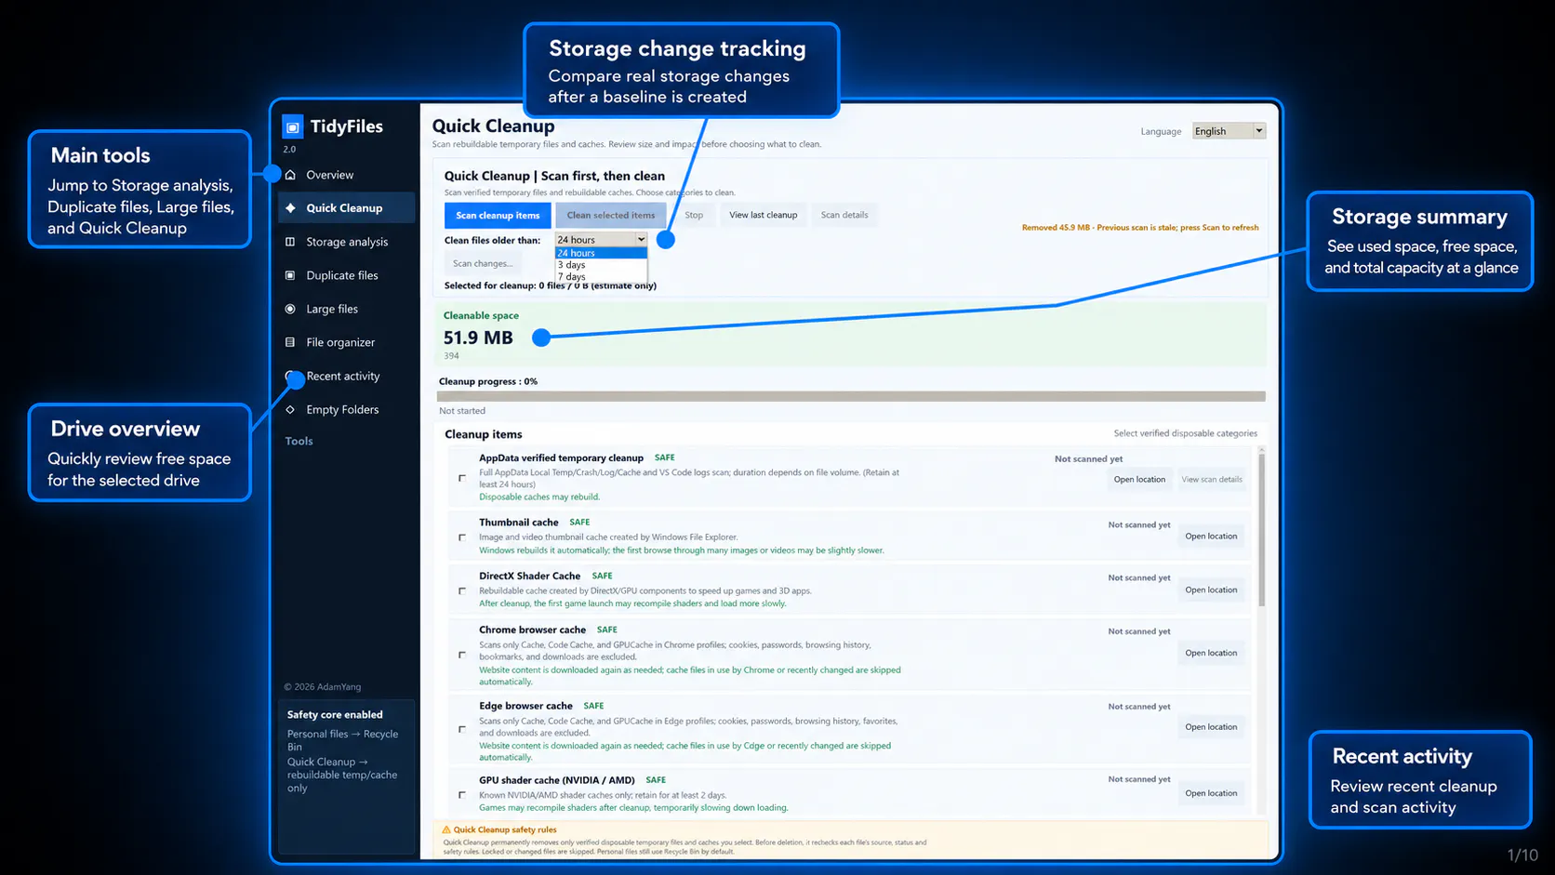Click Clean selected items button
Screen dimensions: 1555x875
pyautogui.click(x=610, y=215)
